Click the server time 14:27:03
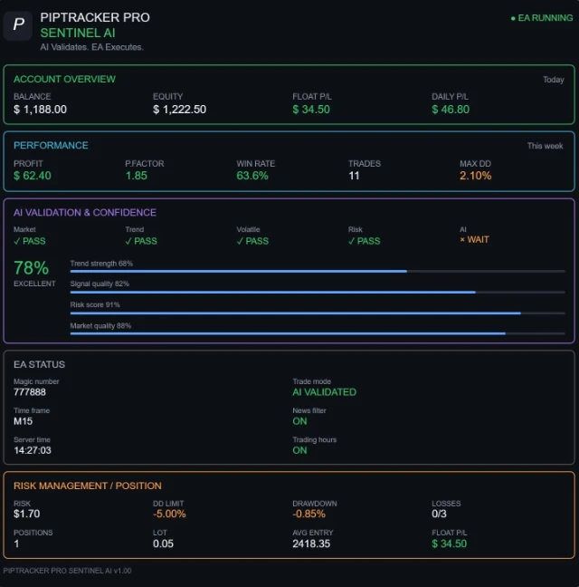The height and width of the screenshot is (587, 579). (33, 450)
